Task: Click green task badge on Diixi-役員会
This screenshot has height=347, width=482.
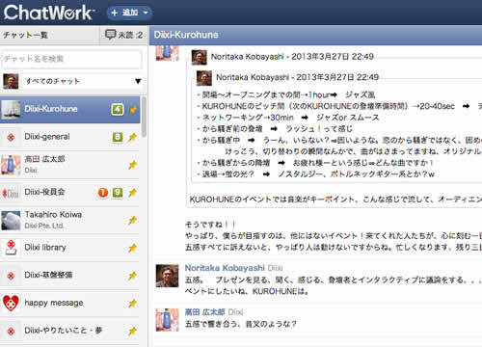Action: tap(118, 193)
